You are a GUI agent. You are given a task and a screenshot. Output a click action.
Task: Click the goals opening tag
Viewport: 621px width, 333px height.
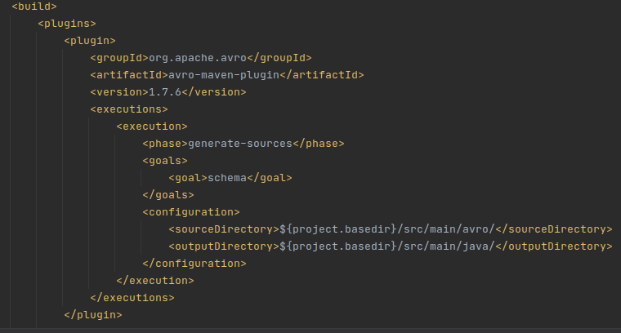coord(165,161)
